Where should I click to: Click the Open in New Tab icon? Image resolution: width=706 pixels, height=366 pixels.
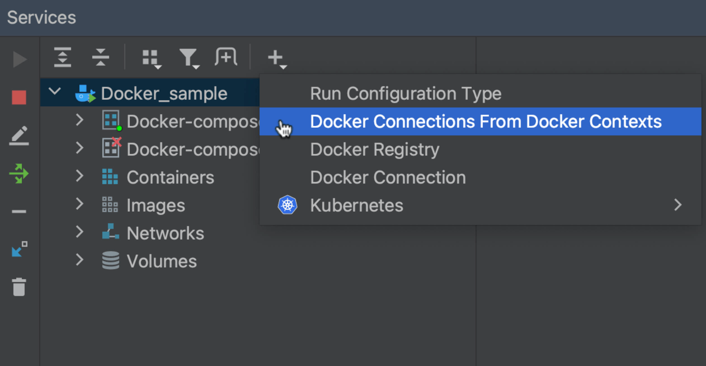tap(226, 57)
